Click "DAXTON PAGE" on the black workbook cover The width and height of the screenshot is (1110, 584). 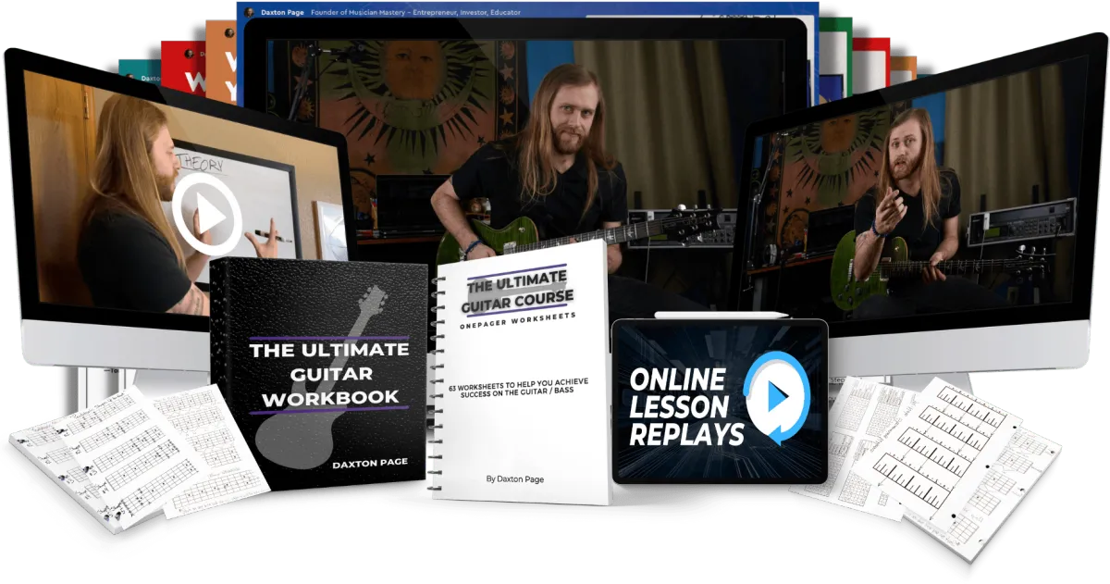[x=368, y=465]
